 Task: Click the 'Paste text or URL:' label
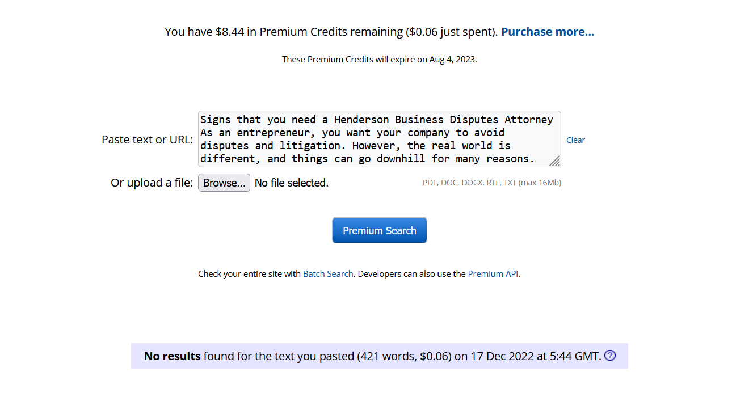[147, 140]
